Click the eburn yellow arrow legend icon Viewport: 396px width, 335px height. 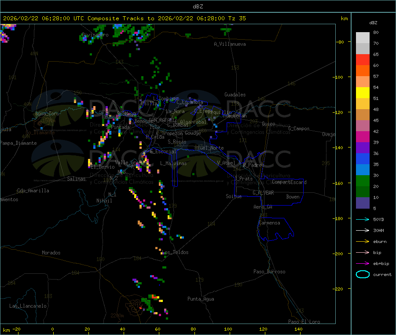pos(363,242)
